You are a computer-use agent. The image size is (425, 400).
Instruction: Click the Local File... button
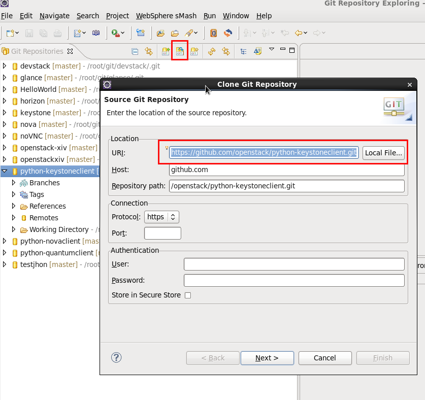click(383, 153)
